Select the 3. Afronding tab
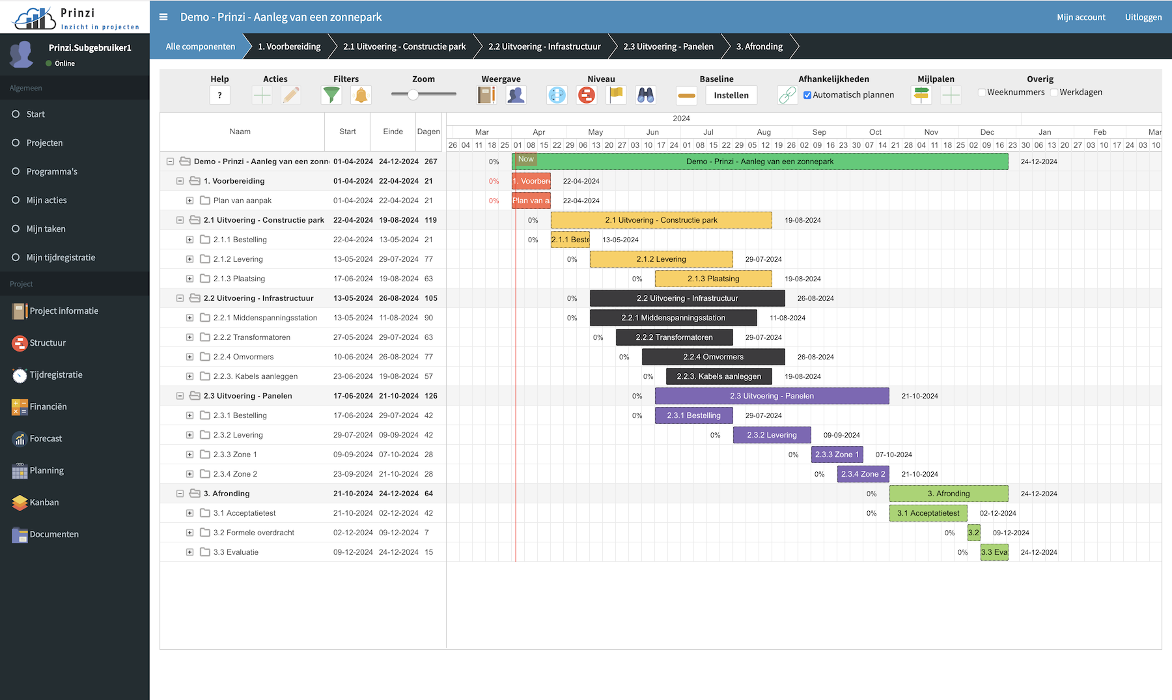The width and height of the screenshot is (1172, 700). pos(759,46)
